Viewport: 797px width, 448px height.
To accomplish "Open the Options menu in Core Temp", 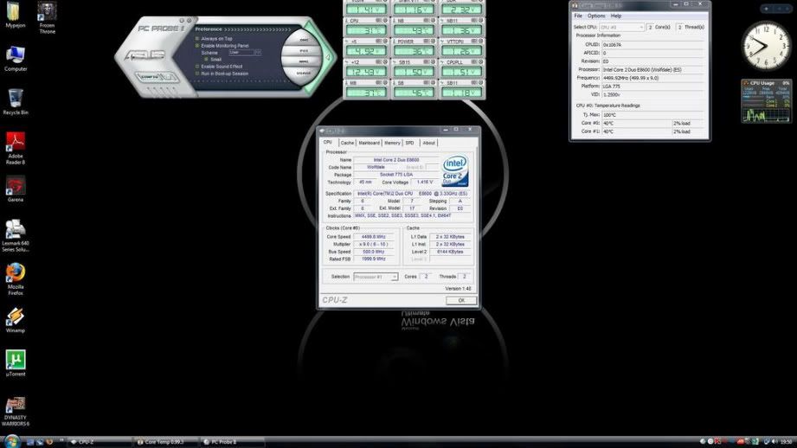I will [596, 16].
